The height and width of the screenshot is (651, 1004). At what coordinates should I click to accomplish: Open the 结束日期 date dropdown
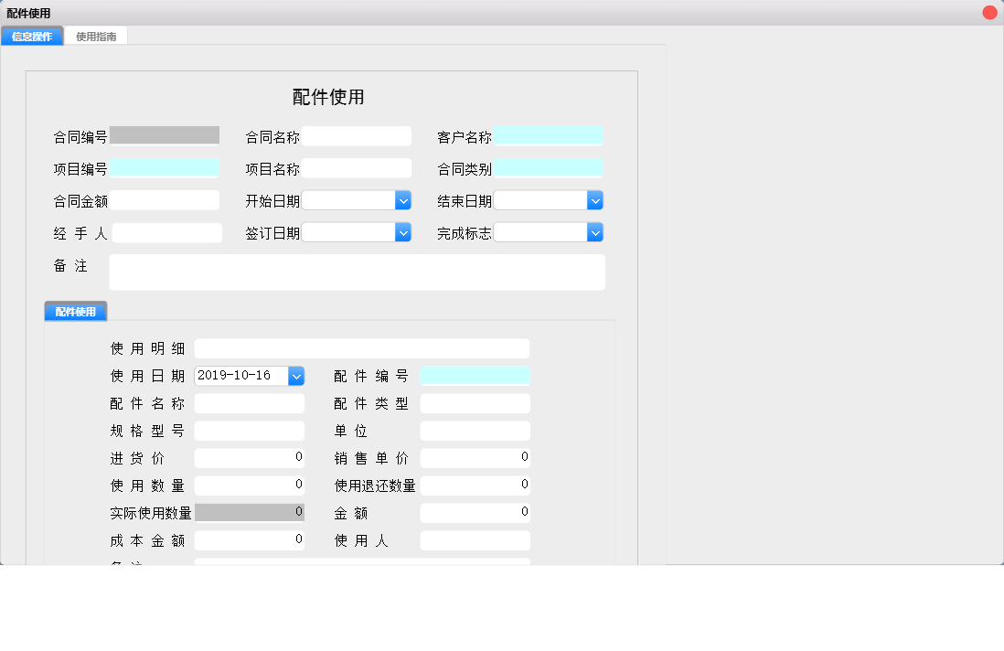coord(595,199)
